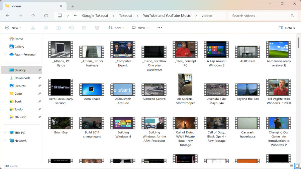This screenshot has width=301, height=169.
Task: Click the Copy icon in toolbar
Action: (46, 28)
